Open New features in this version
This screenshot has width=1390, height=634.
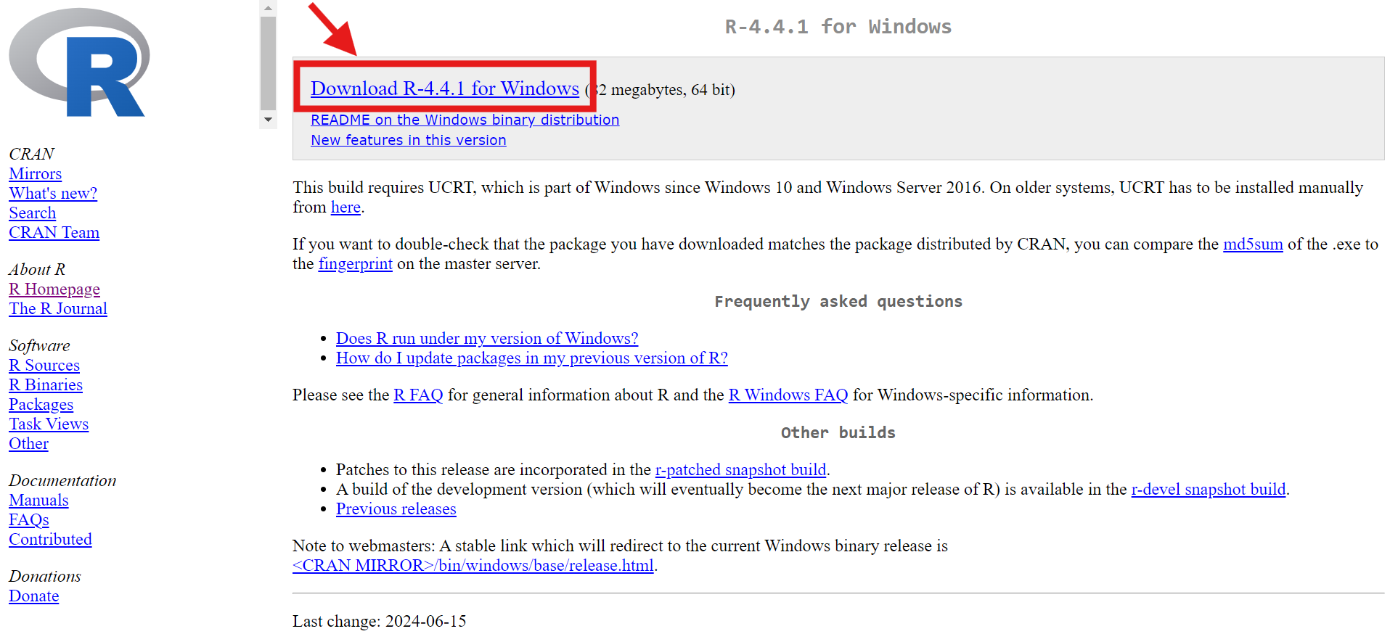[409, 140]
